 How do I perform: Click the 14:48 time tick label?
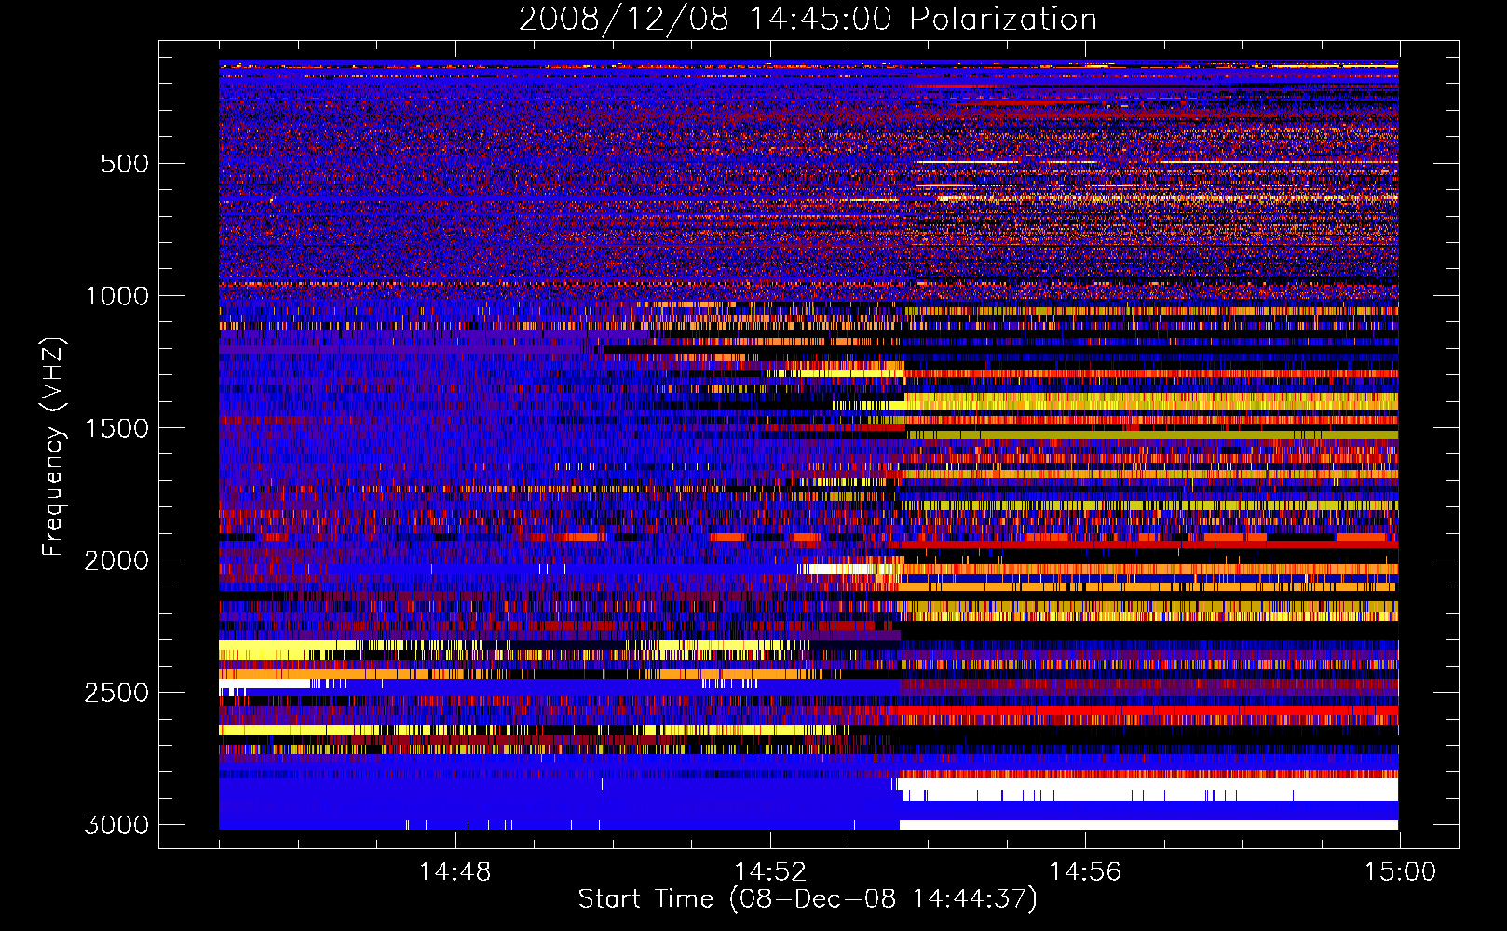click(455, 872)
